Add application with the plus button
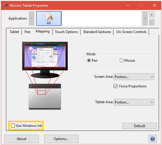The image size is (162, 145). pyautogui.click(x=152, y=15)
